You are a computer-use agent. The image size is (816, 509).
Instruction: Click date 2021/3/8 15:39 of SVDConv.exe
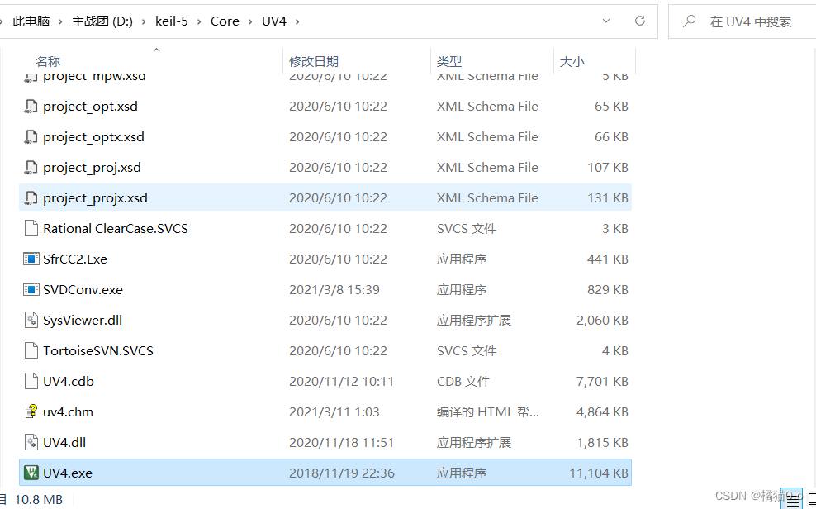click(334, 290)
